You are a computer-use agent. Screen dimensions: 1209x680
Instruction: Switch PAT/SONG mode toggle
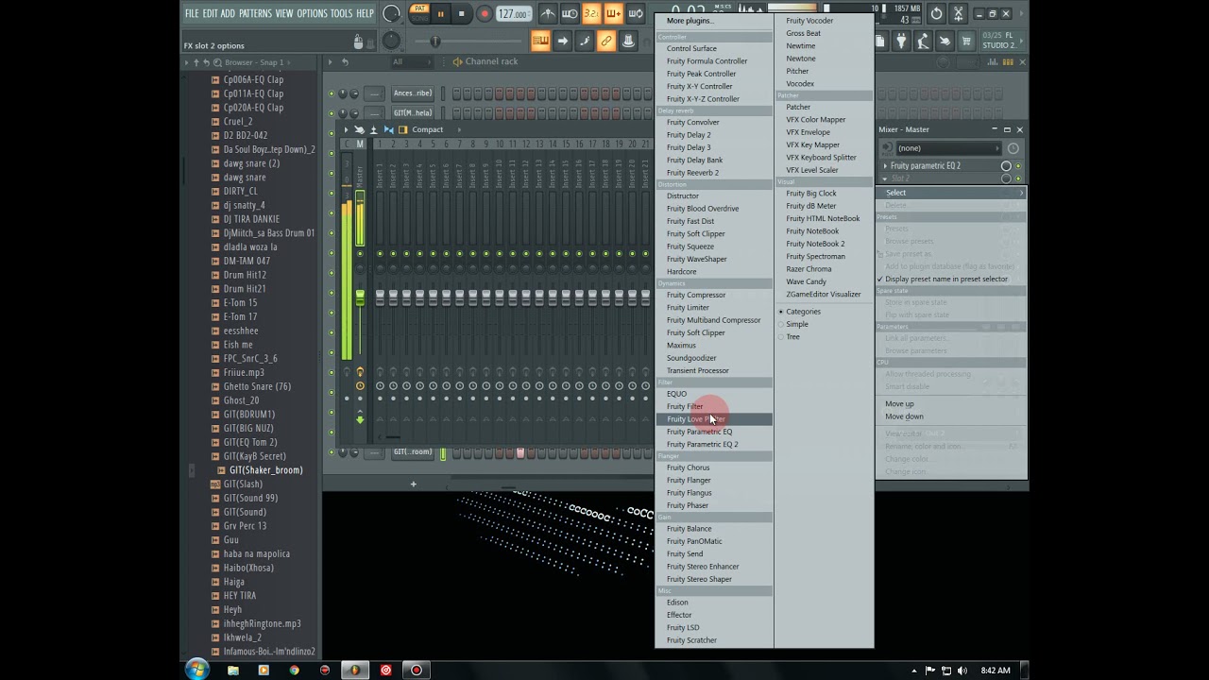point(419,13)
